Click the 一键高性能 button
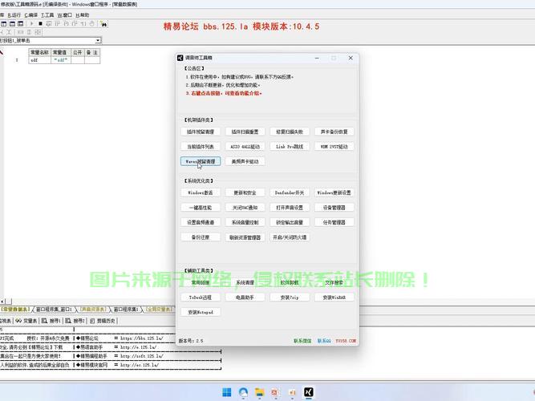Screen dimensions: 535x401 201,208
